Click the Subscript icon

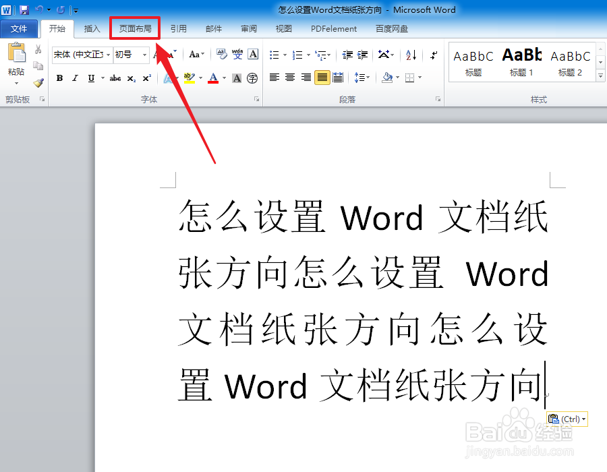(132, 78)
